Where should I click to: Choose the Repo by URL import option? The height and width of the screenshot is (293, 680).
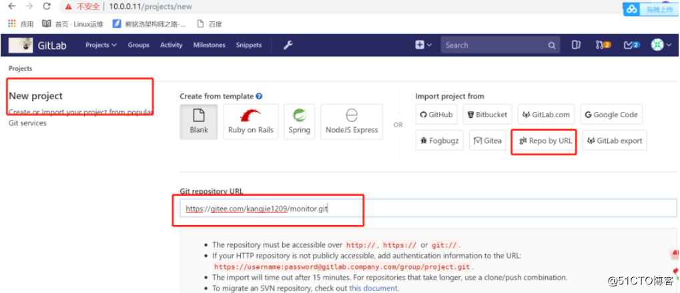pos(545,141)
